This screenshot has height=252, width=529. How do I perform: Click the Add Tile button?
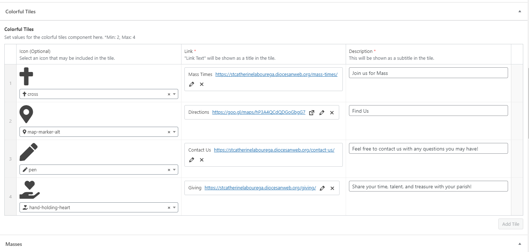[510, 224]
